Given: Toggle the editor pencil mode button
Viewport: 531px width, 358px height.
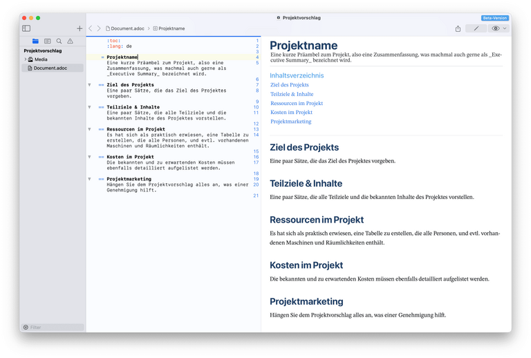Looking at the screenshot, I should click(476, 28).
